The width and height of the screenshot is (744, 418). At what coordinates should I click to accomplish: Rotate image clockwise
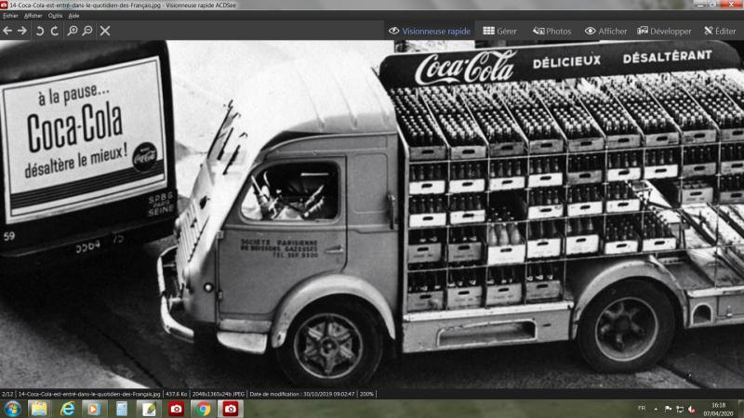[x=55, y=31]
